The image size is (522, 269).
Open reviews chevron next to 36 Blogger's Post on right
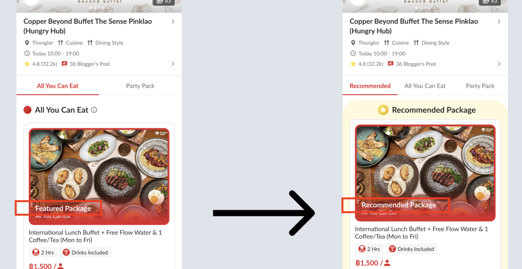pos(499,64)
